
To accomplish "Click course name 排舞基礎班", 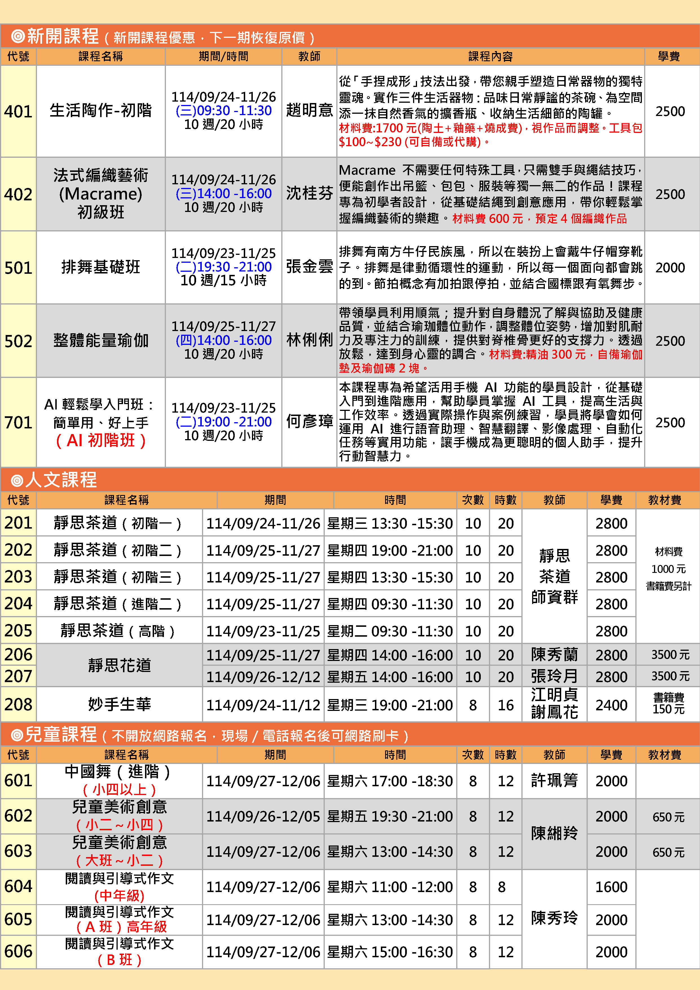I will click(100, 267).
